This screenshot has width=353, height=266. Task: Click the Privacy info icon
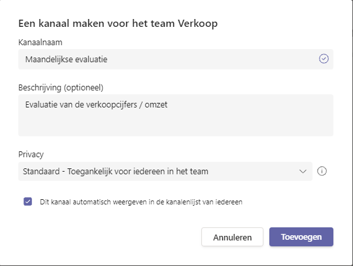coord(322,171)
